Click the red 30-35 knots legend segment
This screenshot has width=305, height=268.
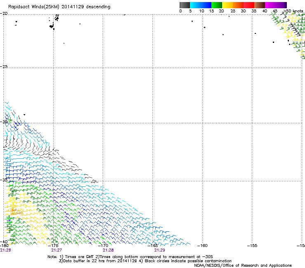pyautogui.click(x=249, y=5)
